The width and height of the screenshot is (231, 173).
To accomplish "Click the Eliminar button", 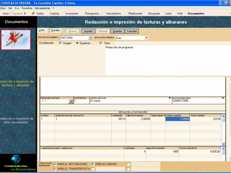I will click(x=103, y=31).
